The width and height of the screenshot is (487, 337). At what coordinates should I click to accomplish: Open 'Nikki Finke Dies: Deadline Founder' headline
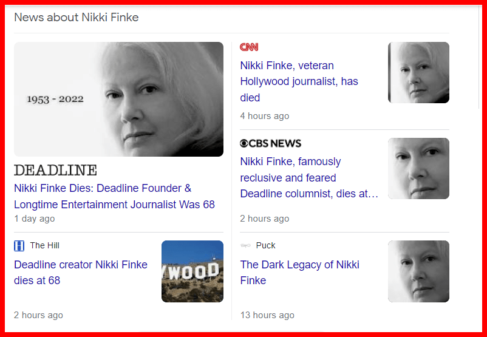pos(114,196)
